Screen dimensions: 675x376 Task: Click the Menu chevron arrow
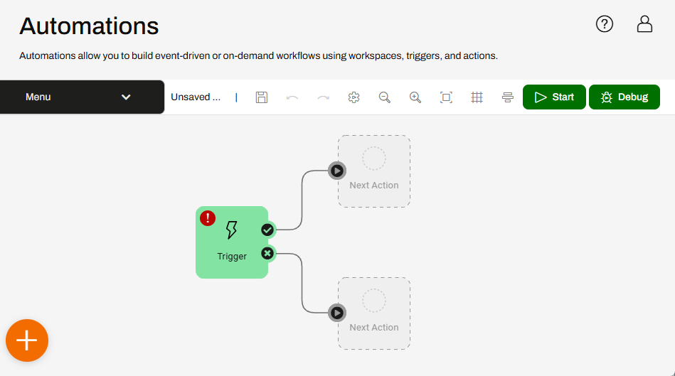click(126, 97)
